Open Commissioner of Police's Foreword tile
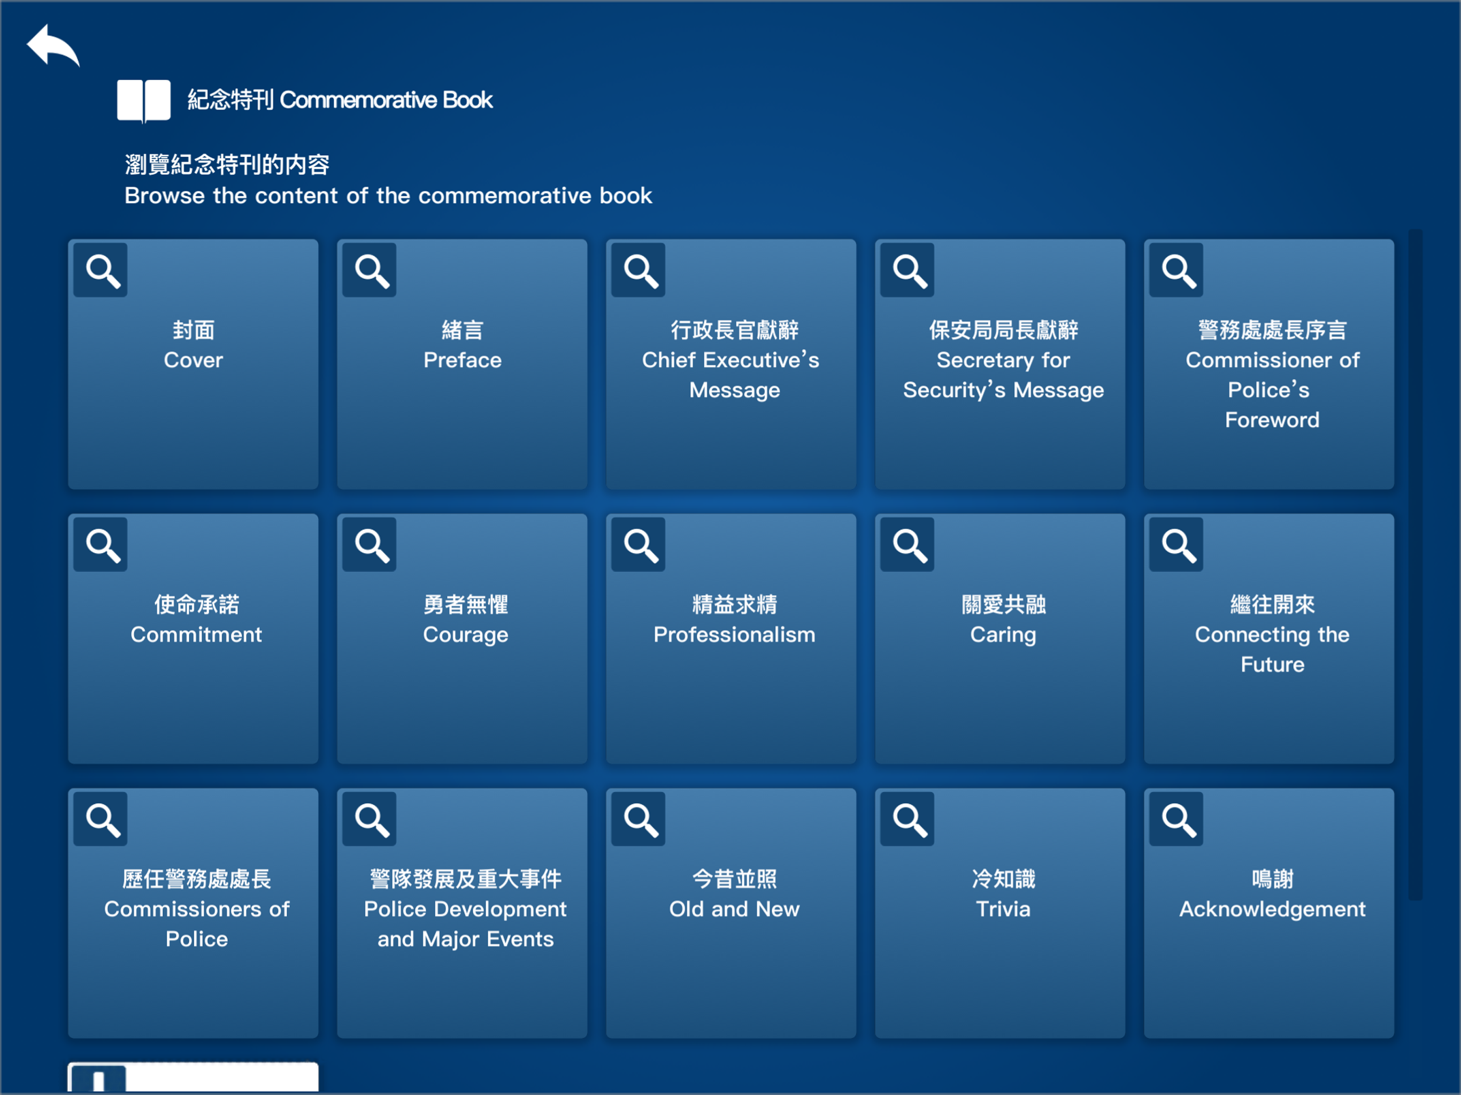The width and height of the screenshot is (1461, 1095). tap(1269, 364)
